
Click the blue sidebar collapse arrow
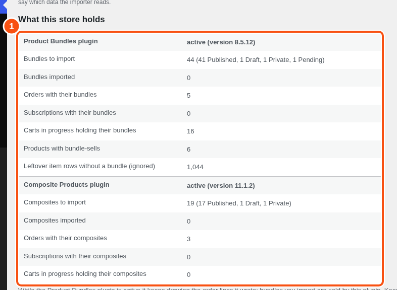tap(4, 7)
